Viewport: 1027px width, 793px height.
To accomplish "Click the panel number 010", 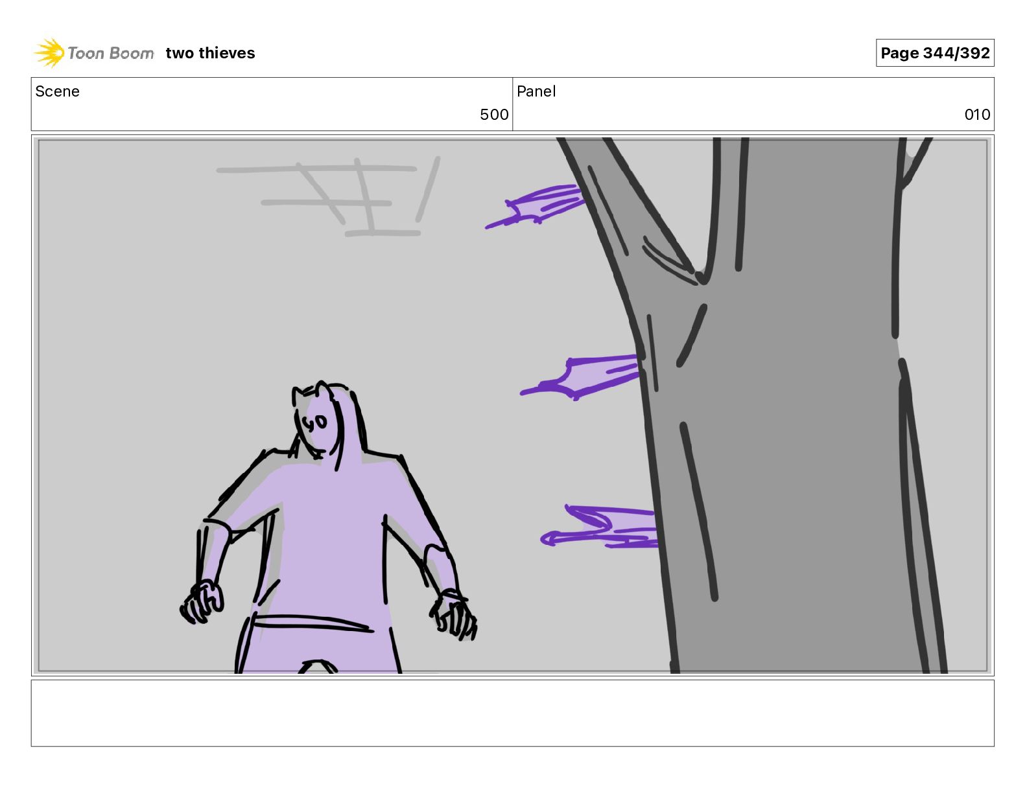I will 977,115.
